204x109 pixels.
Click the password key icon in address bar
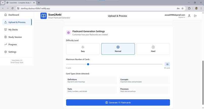point(178,8)
